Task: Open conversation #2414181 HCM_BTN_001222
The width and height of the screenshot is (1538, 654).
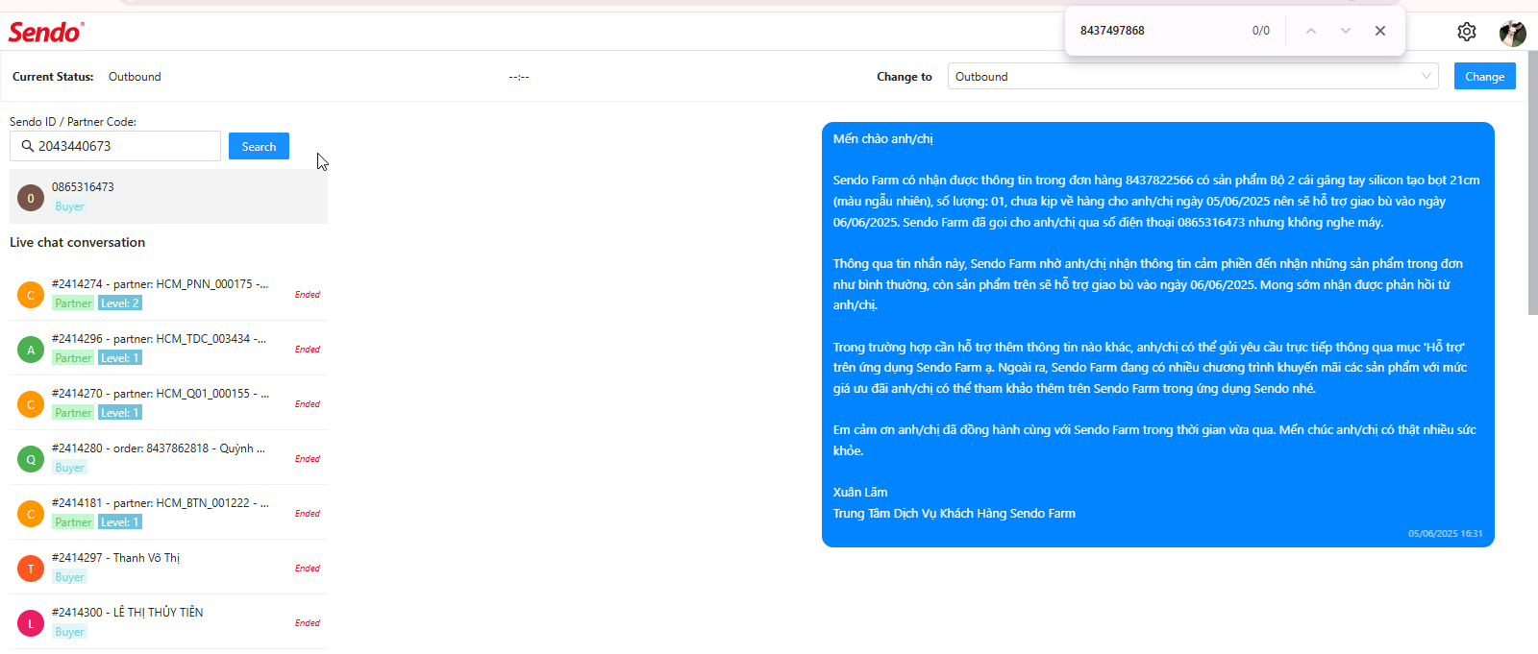Action: (x=168, y=512)
